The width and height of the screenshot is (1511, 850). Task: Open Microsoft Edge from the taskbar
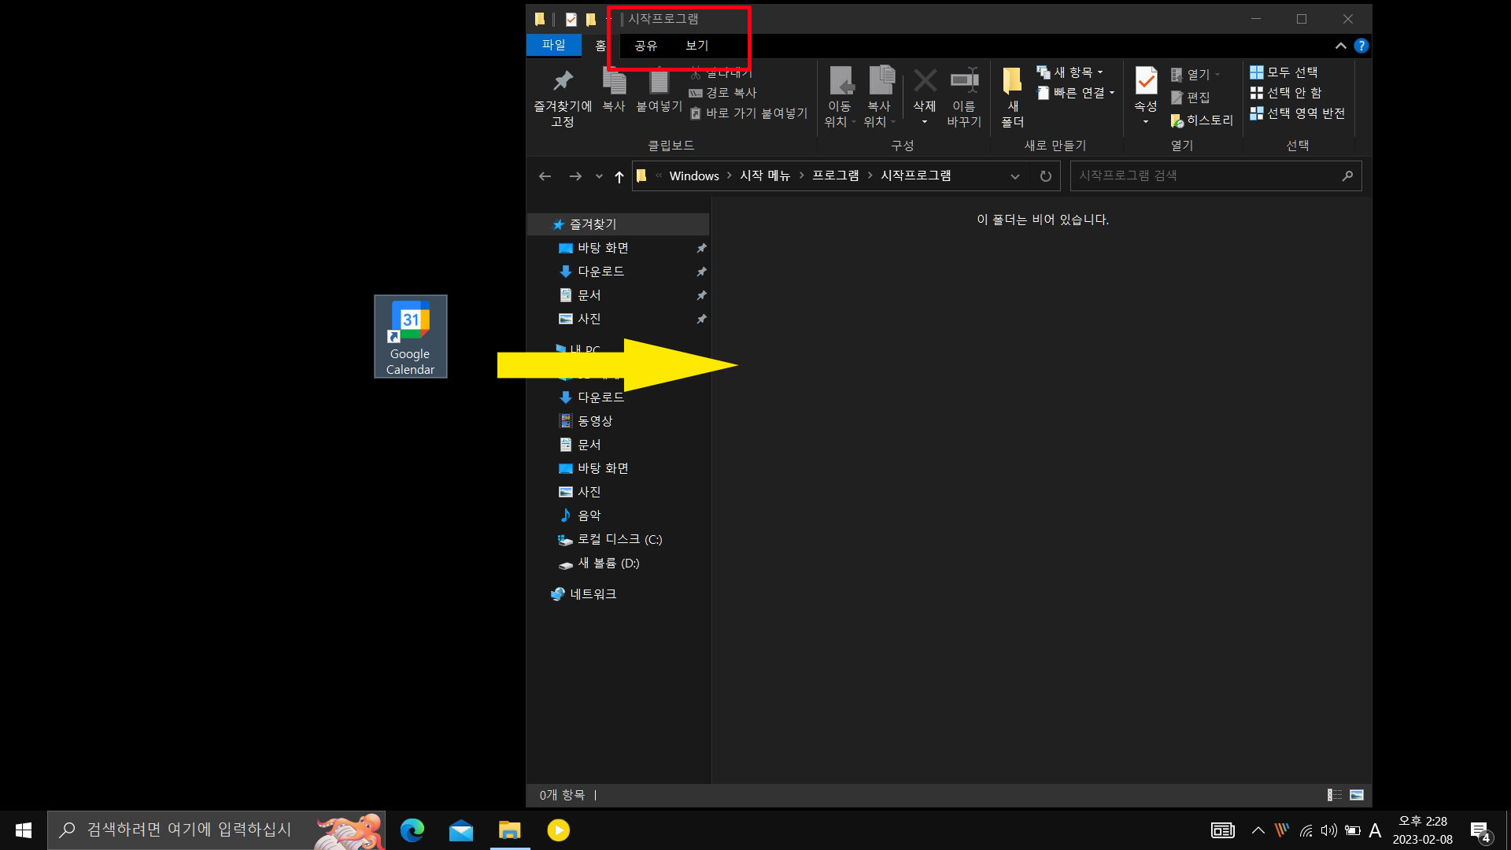pyautogui.click(x=412, y=830)
